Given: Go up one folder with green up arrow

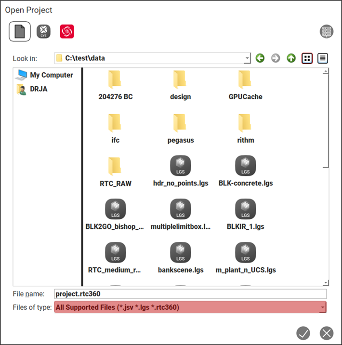Looking at the screenshot, I should click(291, 58).
